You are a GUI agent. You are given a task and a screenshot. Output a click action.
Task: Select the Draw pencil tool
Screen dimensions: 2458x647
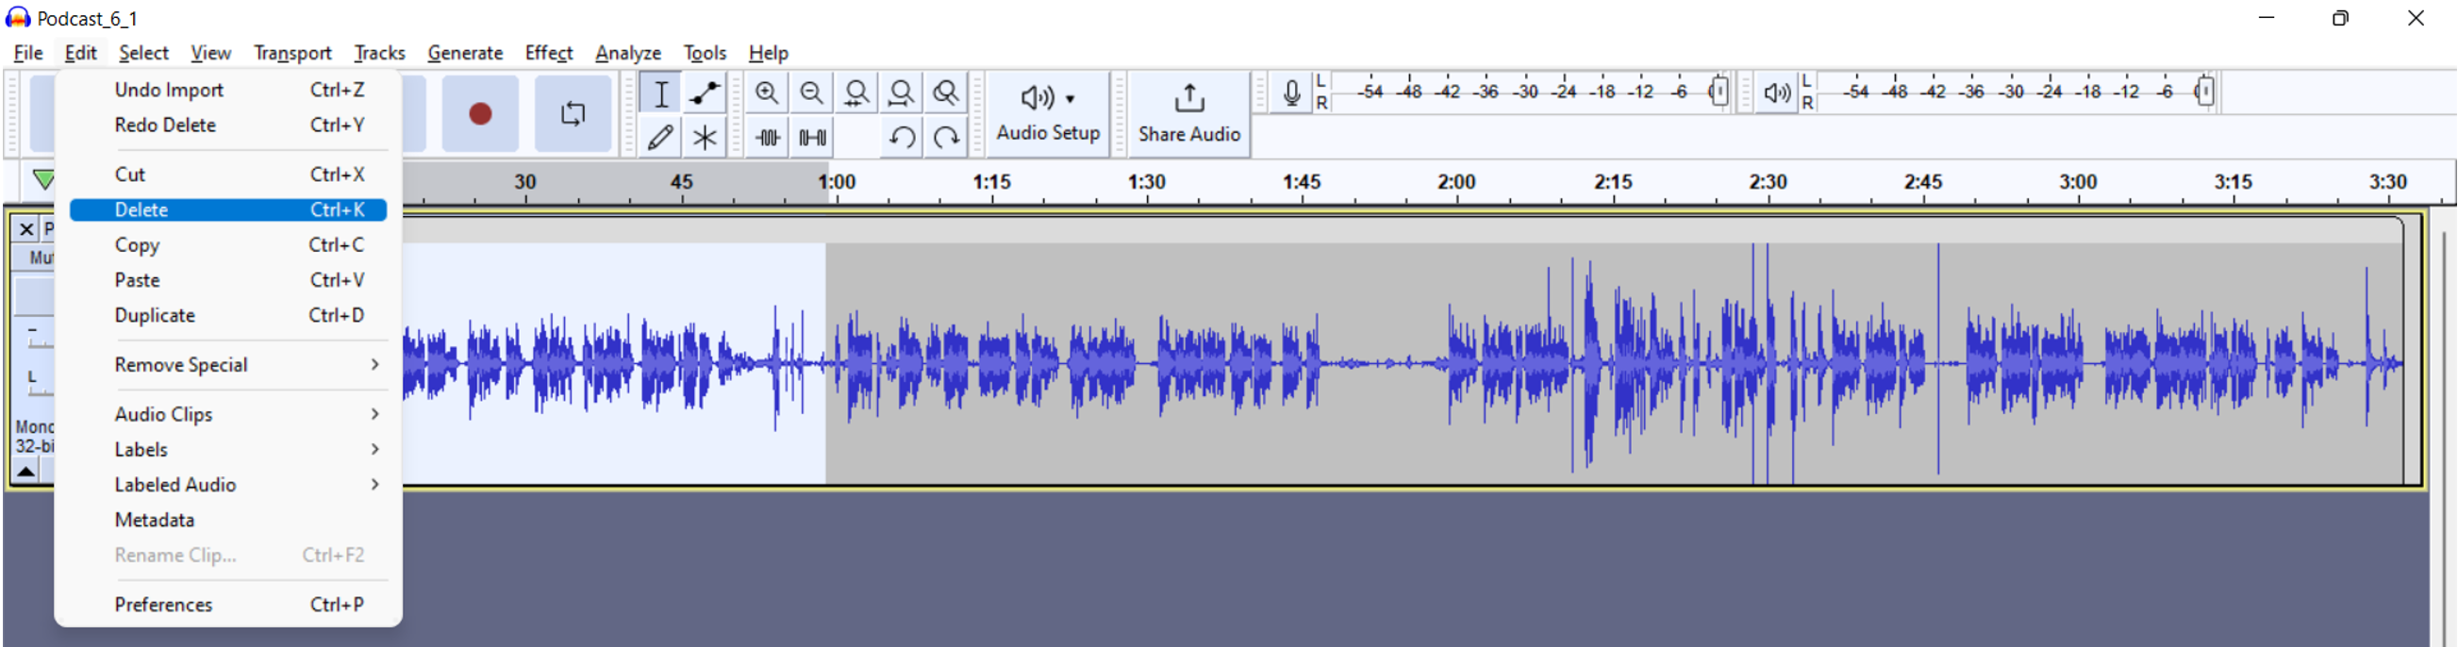point(660,138)
